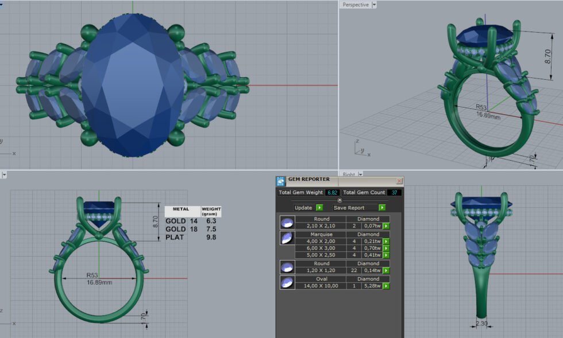
Task: Click the first Round diamond gem thumbnail
Action: point(287,223)
